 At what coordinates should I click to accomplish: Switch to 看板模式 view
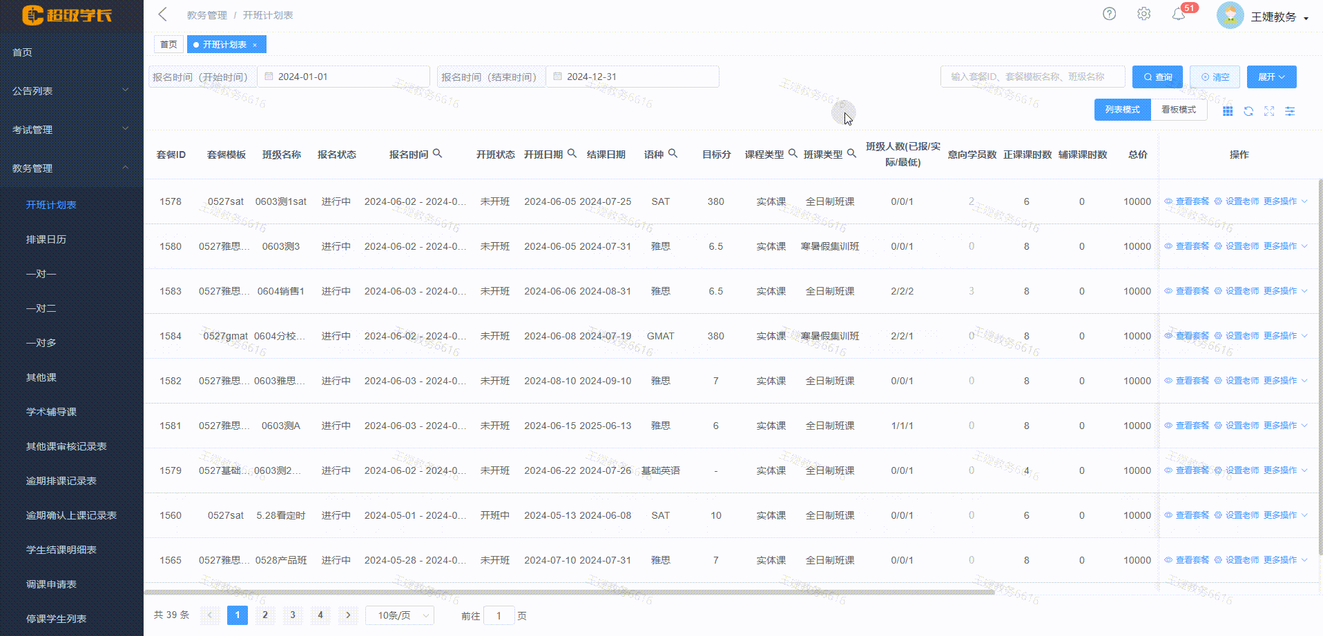[x=1178, y=109]
